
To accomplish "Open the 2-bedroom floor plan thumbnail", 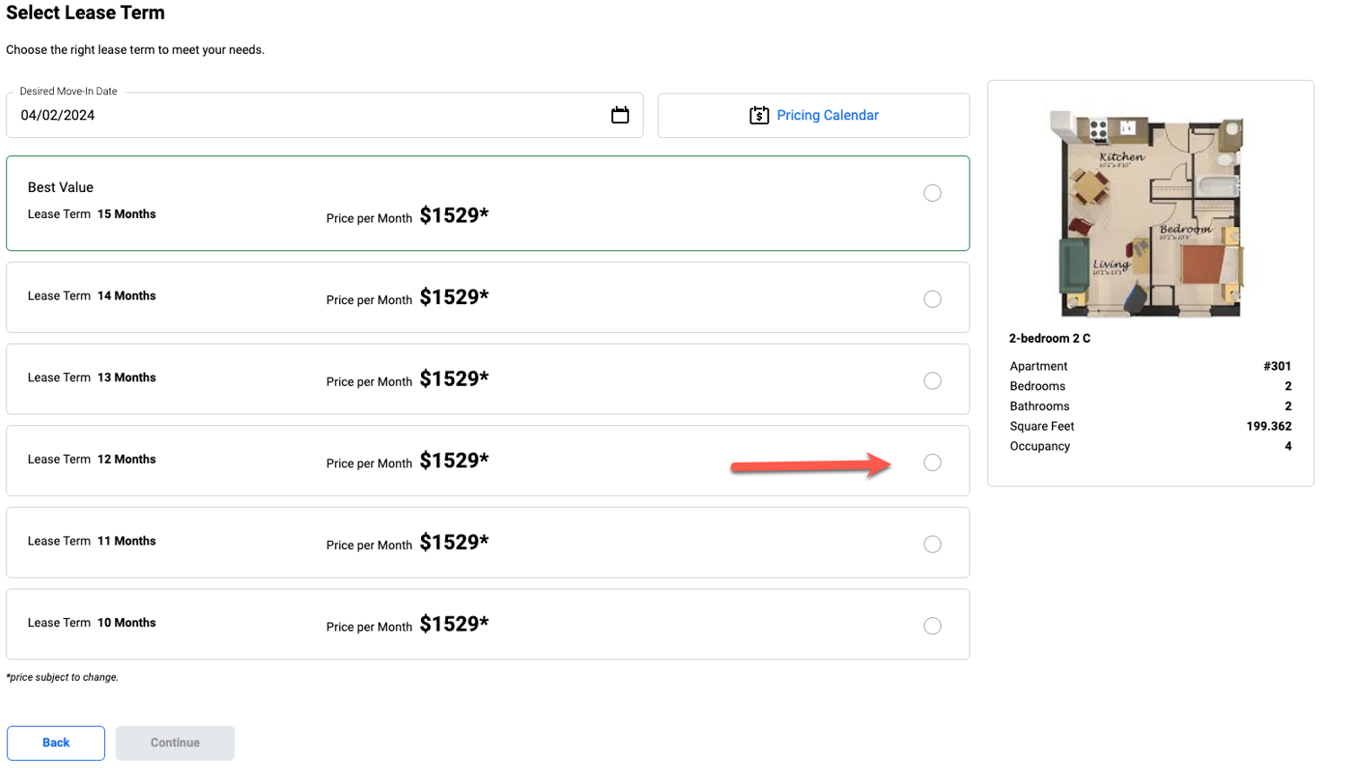I will (1149, 214).
